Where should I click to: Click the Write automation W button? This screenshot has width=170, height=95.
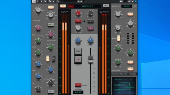45,1
